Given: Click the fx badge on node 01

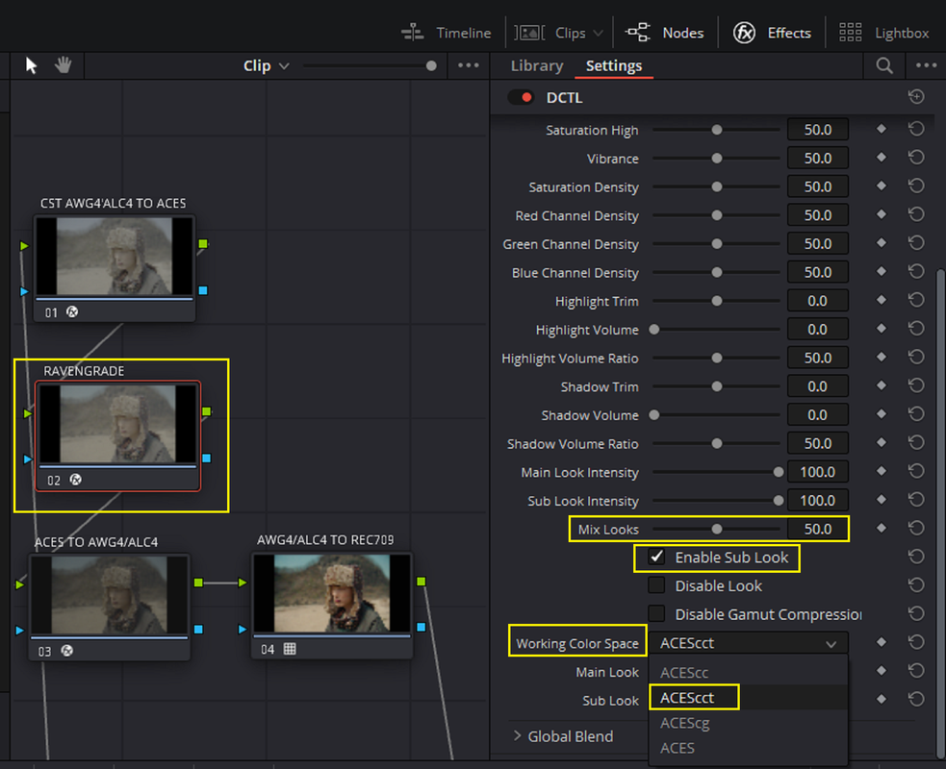Looking at the screenshot, I should click(x=72, y=312).
